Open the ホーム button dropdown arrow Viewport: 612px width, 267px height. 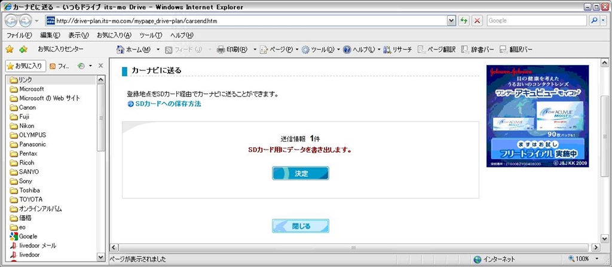point(158,49)
